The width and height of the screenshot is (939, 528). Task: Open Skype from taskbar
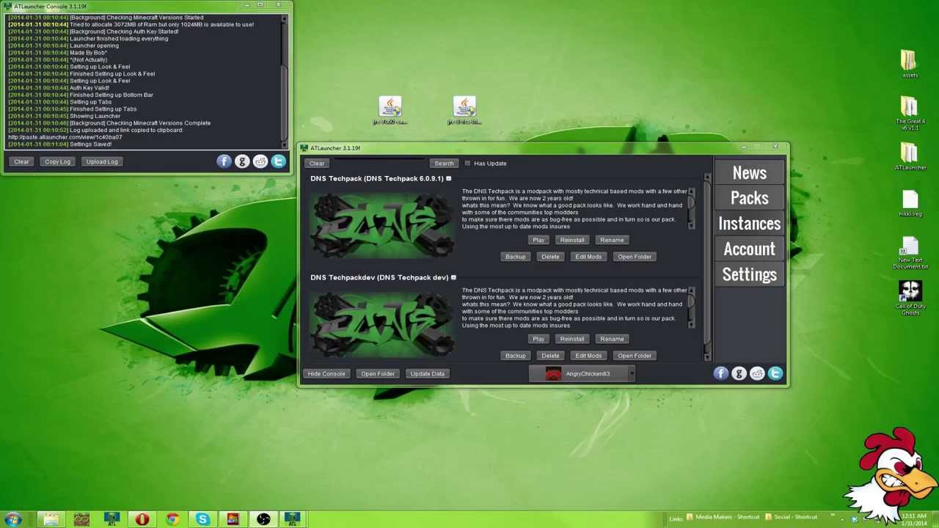point(202,519)
